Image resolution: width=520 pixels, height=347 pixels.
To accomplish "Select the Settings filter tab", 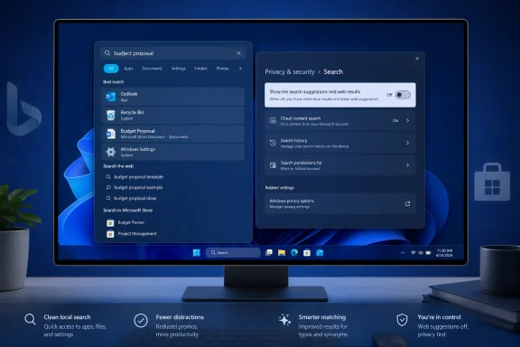I will [179, 69].
